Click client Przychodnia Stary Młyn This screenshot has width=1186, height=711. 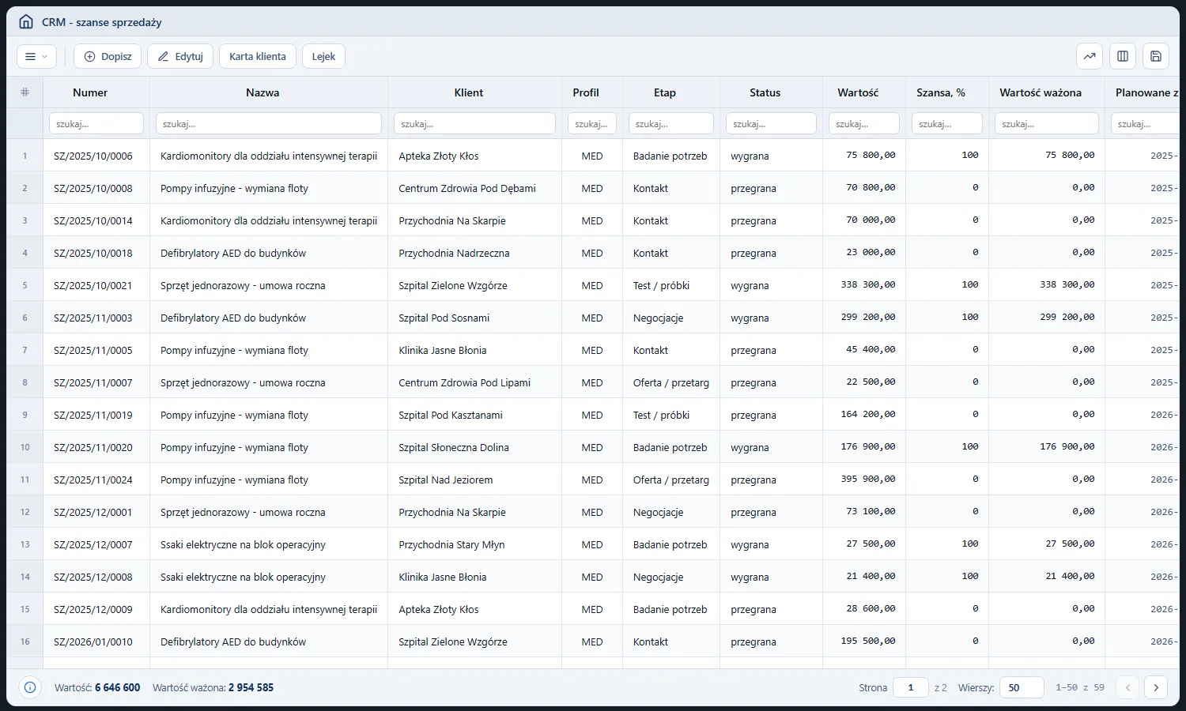coord(451,544)
